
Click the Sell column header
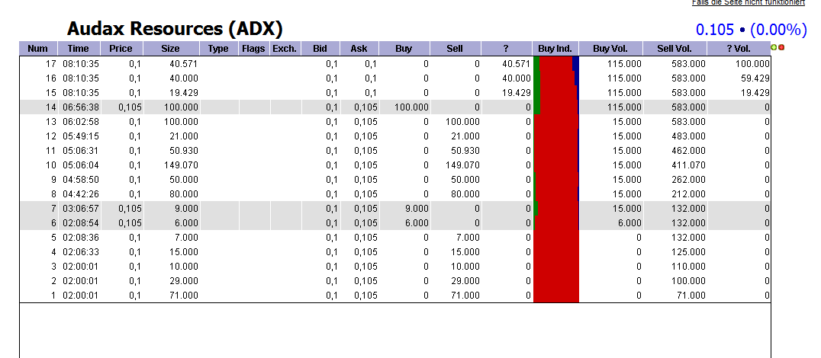click(x=455, y=49)
